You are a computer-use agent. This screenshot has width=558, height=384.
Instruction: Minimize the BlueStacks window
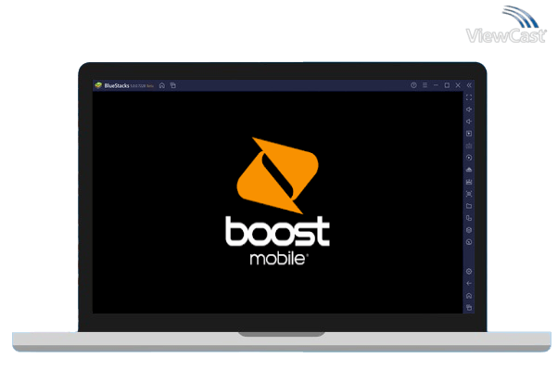[436, 85]
